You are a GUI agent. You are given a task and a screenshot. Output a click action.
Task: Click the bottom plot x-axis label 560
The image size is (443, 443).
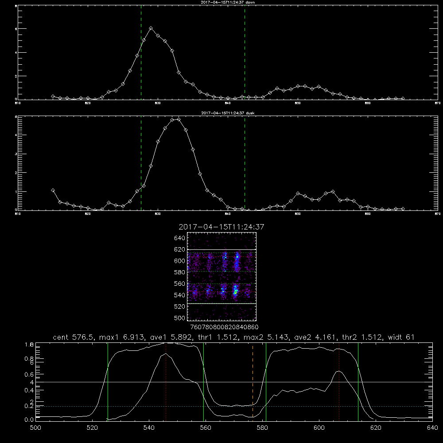click(206, 428)
